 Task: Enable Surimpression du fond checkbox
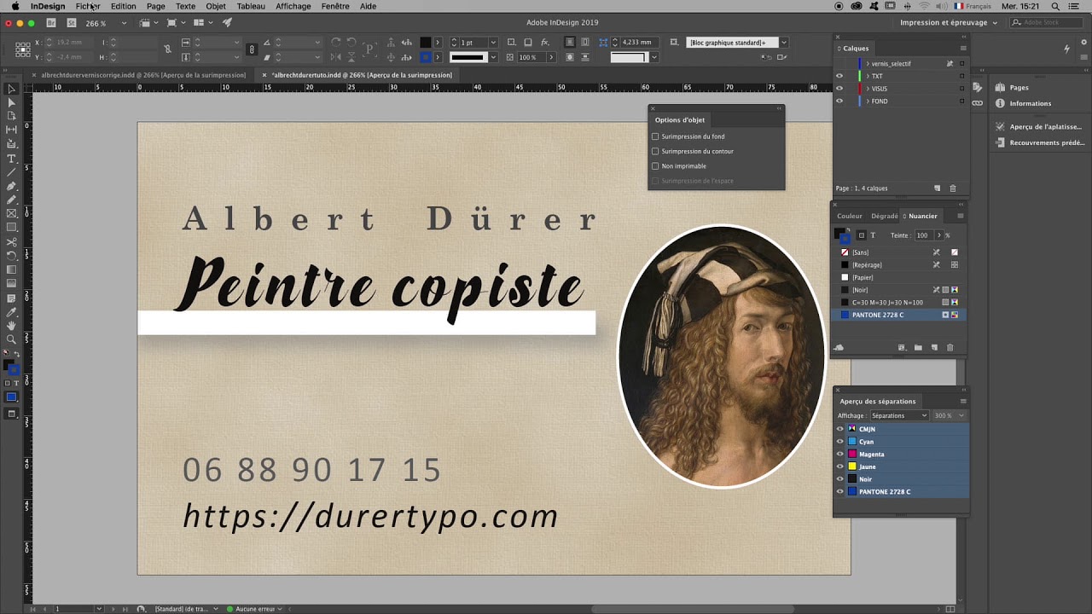click(655, 136)
